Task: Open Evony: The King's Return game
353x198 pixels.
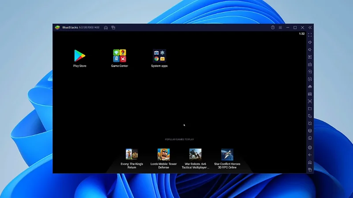Action: click(x=131, y=154)
